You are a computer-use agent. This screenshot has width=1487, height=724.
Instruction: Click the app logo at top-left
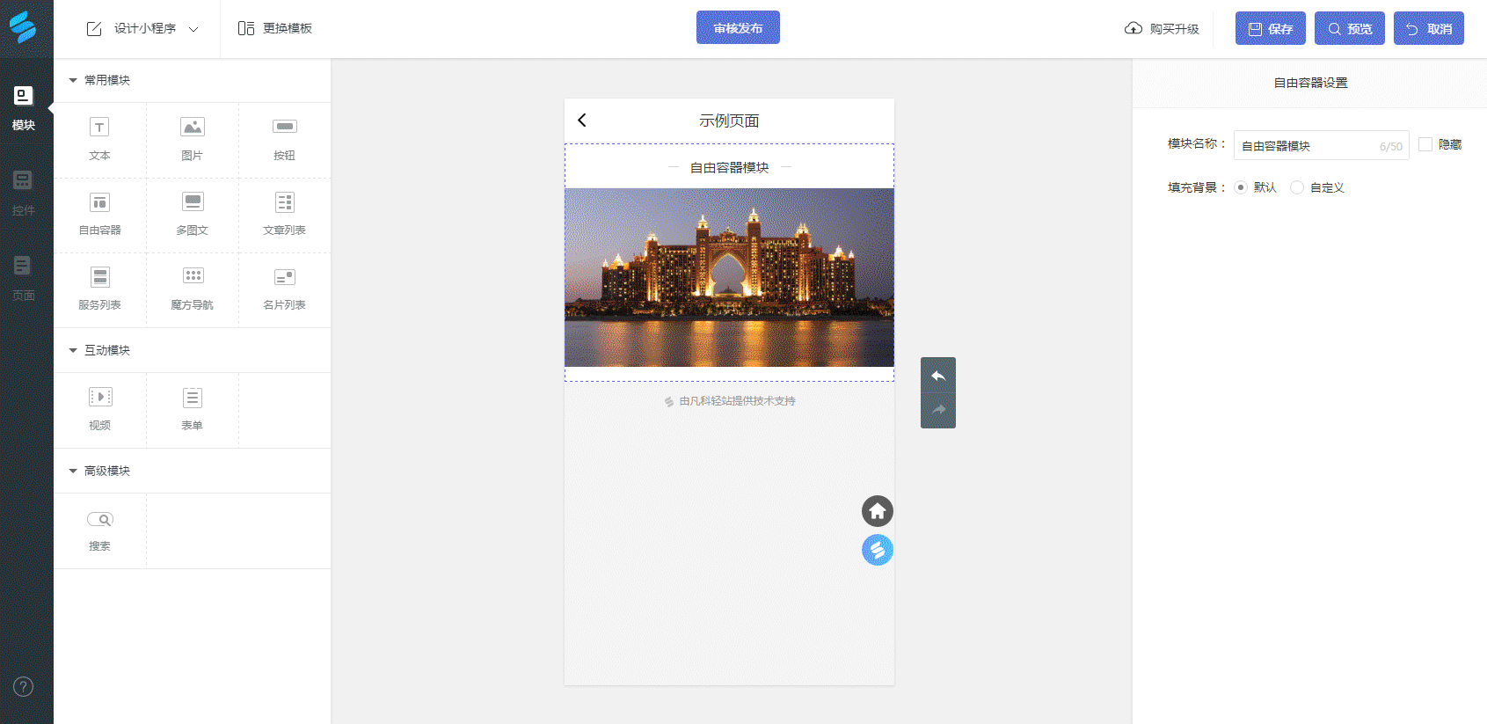pos(23,28)
